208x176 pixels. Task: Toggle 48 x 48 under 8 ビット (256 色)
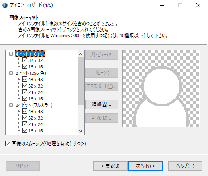pyautogui.click(x=25, y=79)
